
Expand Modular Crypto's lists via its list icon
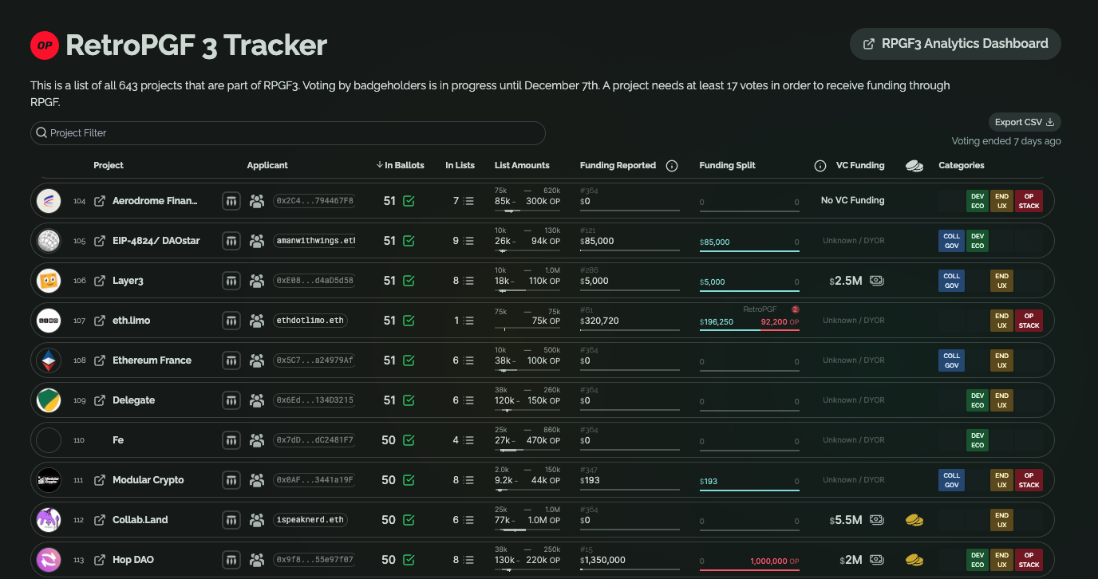point(469,480)
